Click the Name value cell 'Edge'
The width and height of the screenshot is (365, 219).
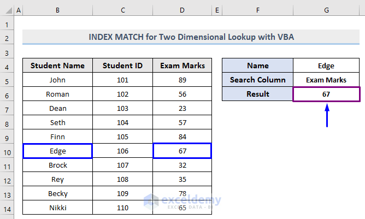coord(326,66)
